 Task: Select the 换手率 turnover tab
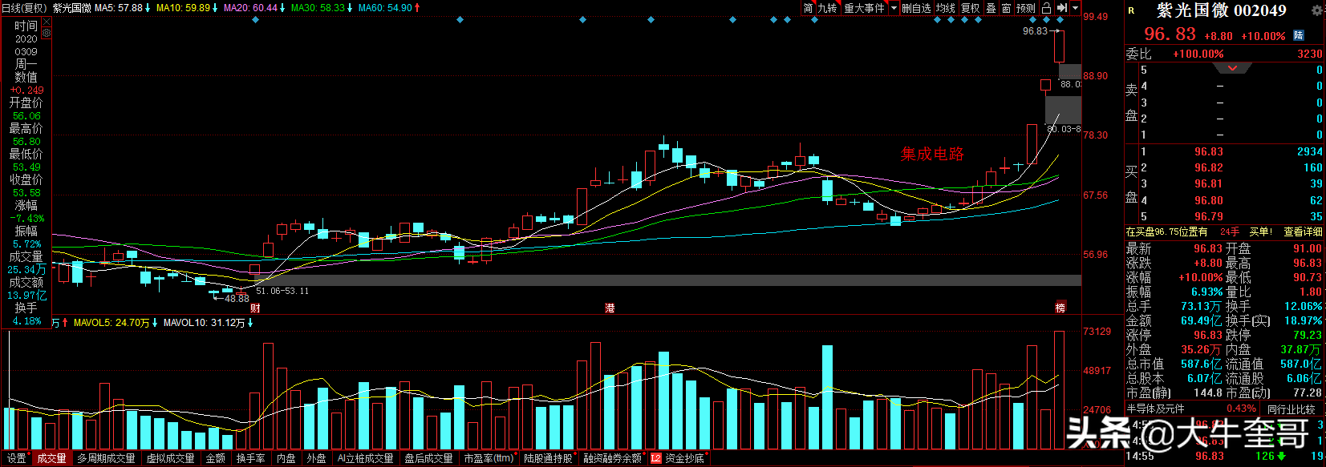(251, 458)
